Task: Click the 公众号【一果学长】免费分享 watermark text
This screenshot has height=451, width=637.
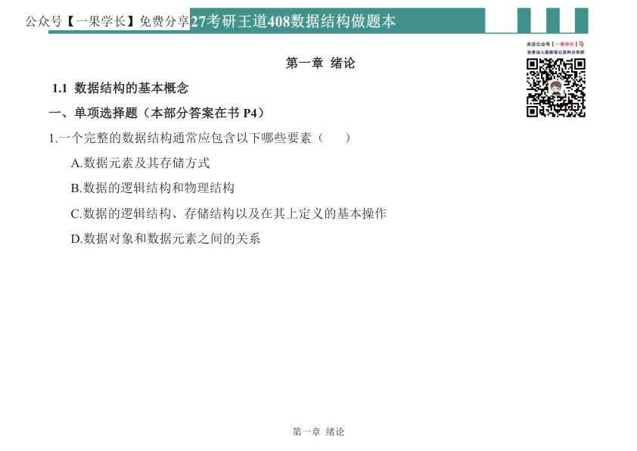Action: [107, 21]
